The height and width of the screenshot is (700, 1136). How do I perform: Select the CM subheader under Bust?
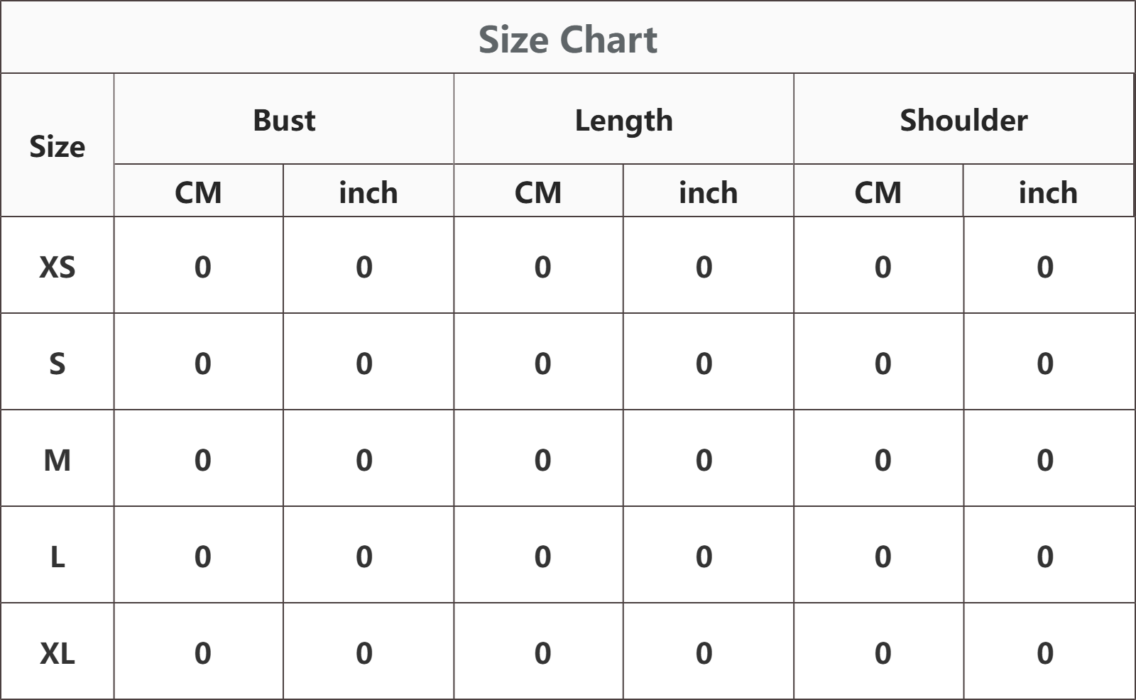(198, 191)
